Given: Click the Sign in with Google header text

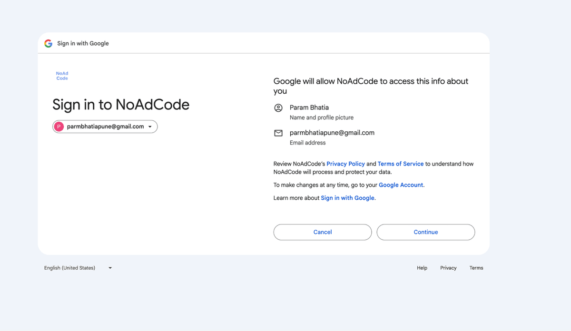Looking at the screenshot, I should (82, 43).
